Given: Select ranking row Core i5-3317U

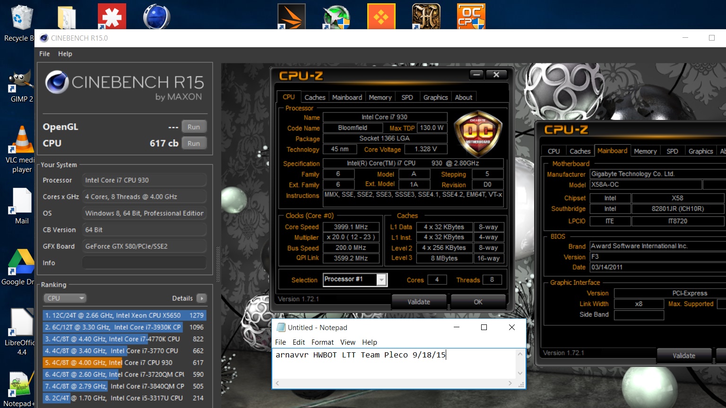Looking at the screenshot, I should [124, 398].
